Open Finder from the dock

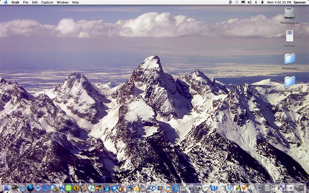7,188
